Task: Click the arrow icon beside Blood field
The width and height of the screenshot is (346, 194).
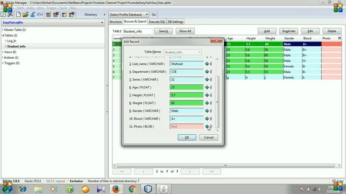Action: pyautogui.click(x=207, y=119)
